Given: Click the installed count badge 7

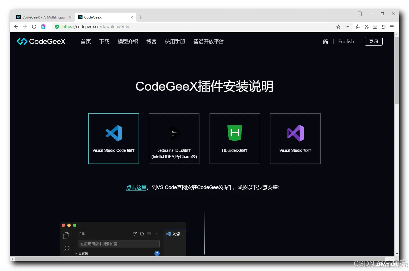Looking at the screenshot, I should (157, 253).
